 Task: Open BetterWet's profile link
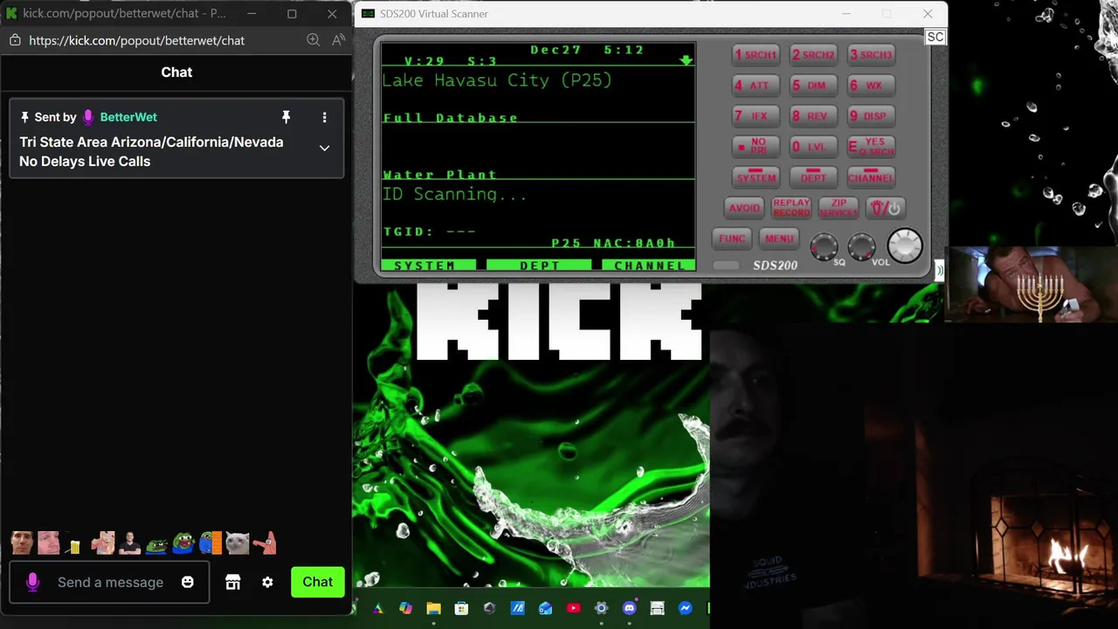click(x=128, y=117)
